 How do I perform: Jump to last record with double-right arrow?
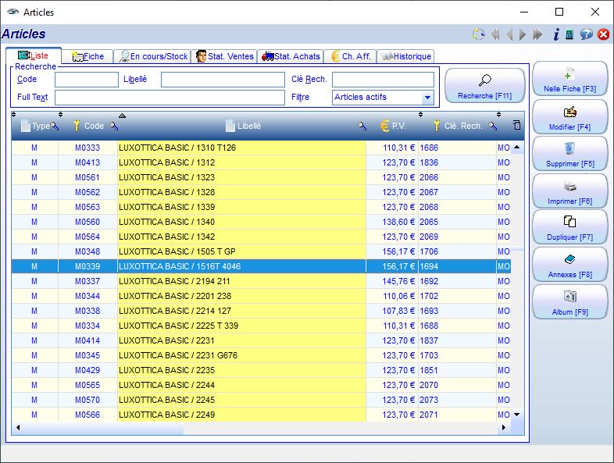[x=537, y=34]
